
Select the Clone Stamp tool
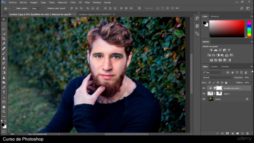tap(4, 58)
